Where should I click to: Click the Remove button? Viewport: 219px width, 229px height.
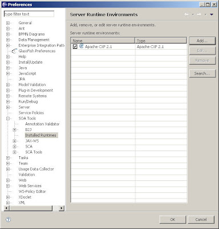coord(202,61)
